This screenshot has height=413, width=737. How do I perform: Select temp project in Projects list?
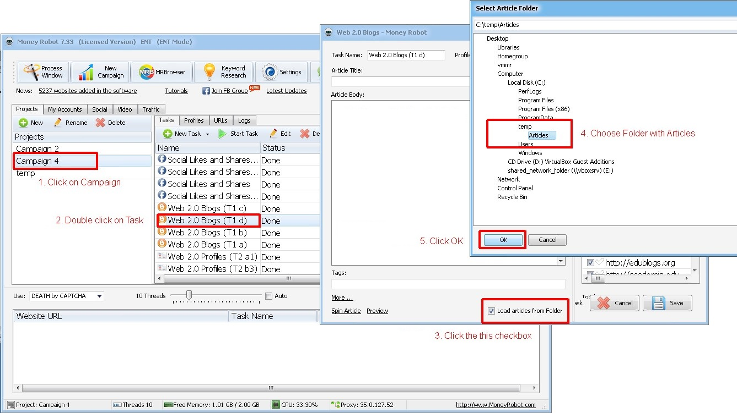coord(82,173)
